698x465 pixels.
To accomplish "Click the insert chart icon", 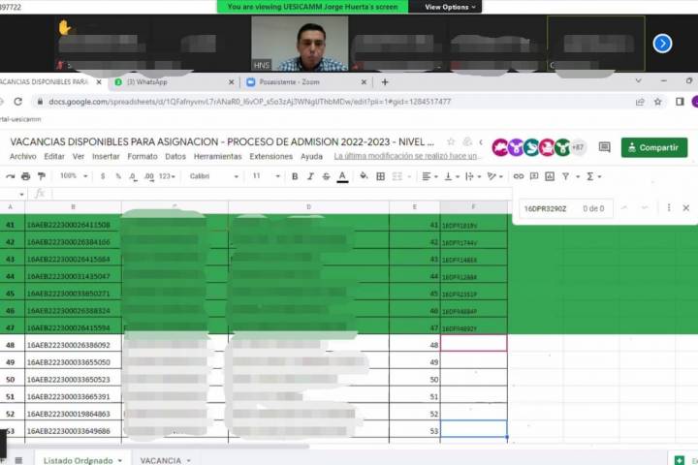I will click(x=550, y=176).
